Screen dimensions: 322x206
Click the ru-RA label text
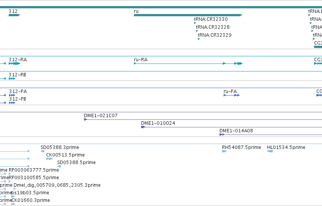tap(141, 60)
